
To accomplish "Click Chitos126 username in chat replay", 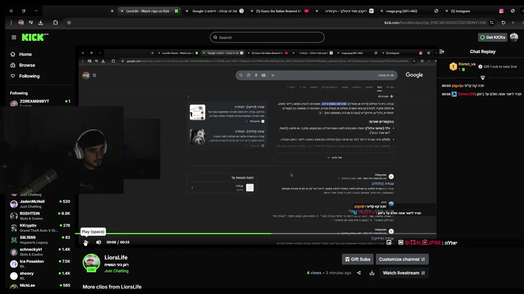I will coord(466,94).
